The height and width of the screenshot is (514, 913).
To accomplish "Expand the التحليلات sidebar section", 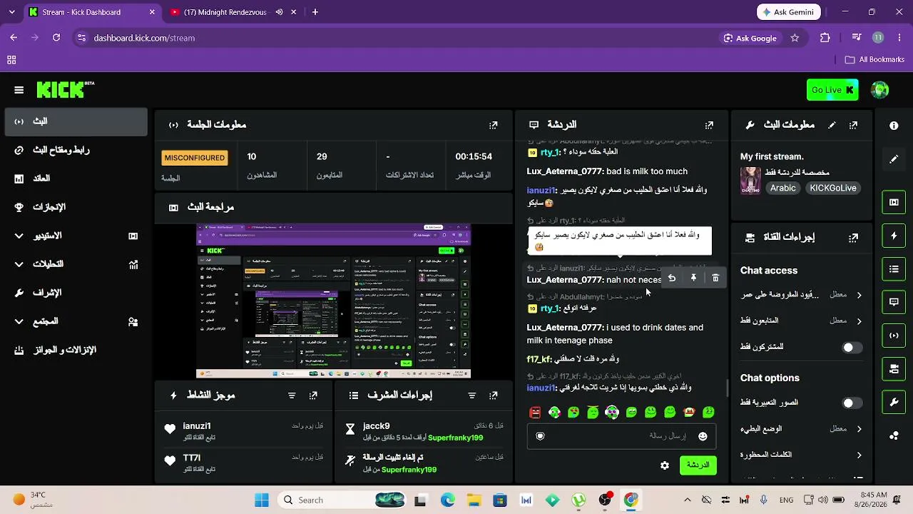I will coord(76,264).
